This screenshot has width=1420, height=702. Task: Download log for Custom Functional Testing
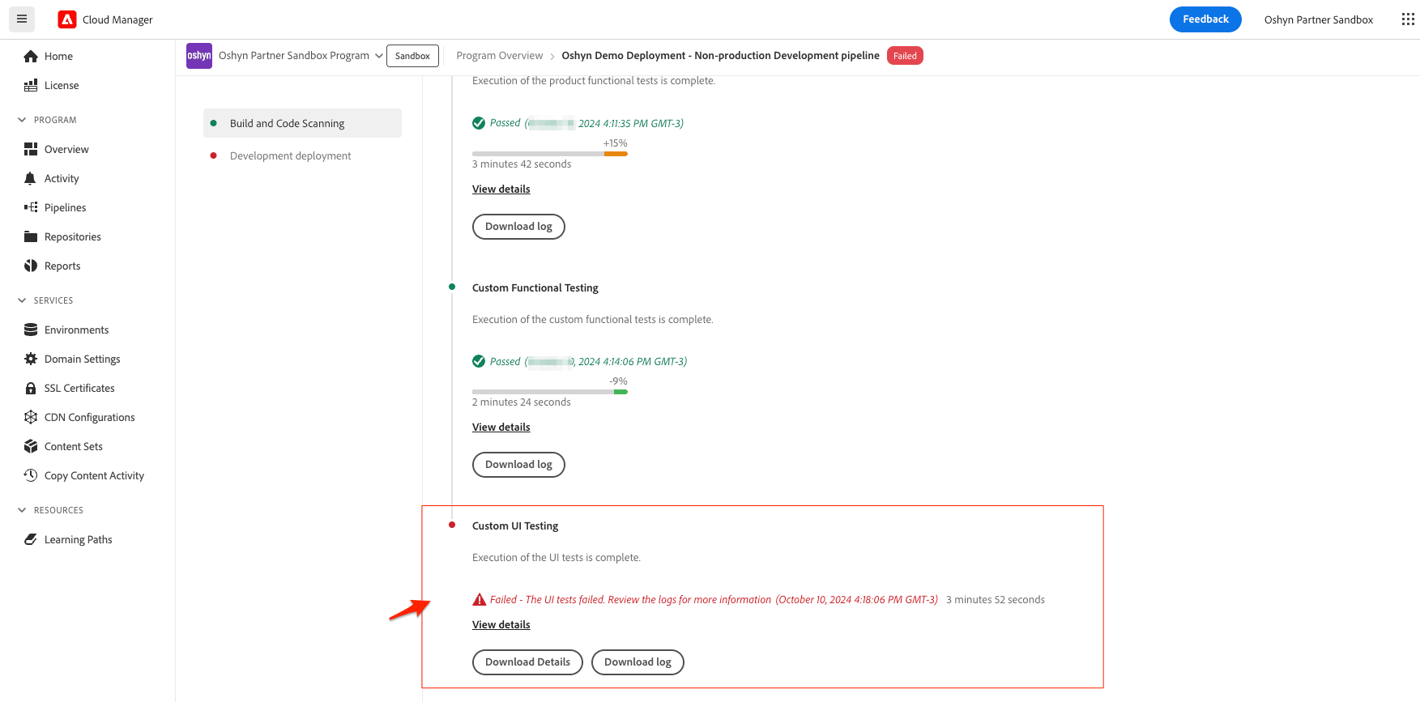click(518, 465)
